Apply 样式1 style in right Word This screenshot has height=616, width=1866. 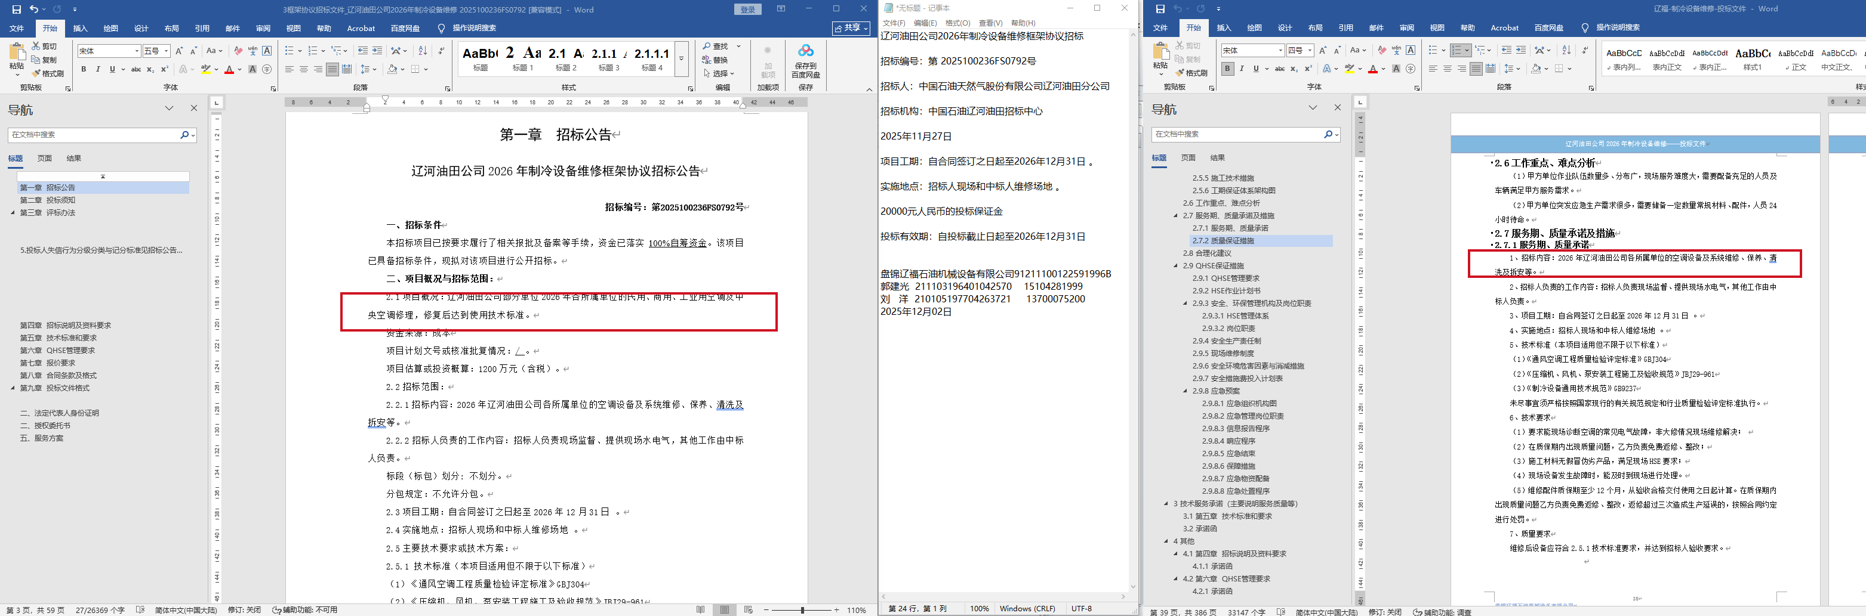(1752, 58)
